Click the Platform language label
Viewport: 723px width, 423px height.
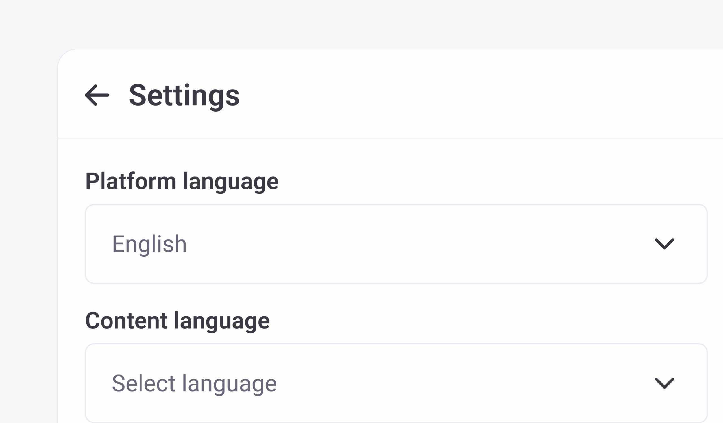click(x=182, y=181)
